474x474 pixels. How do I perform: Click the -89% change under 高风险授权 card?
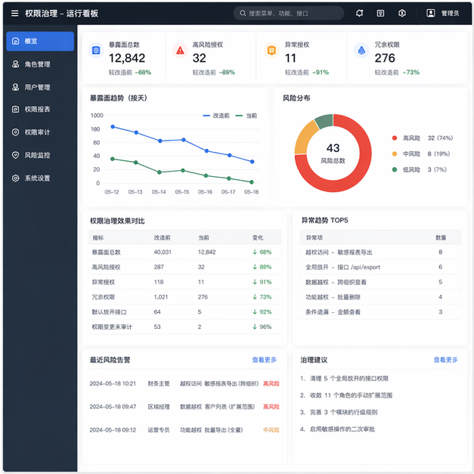227,73
